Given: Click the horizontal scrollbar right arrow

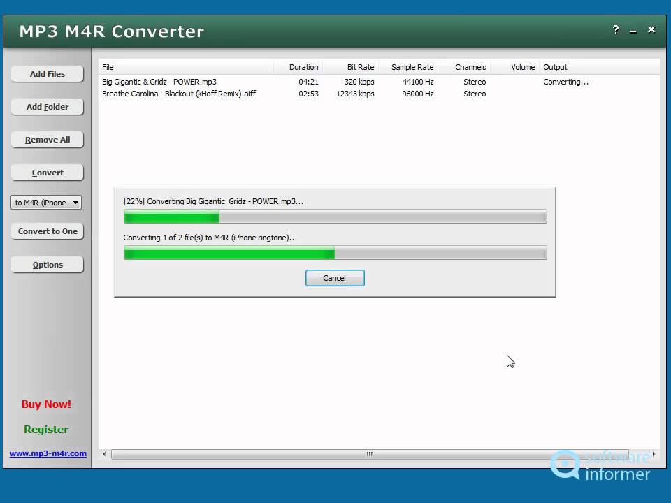Looking at the screenshot, I should coord(654,454).
